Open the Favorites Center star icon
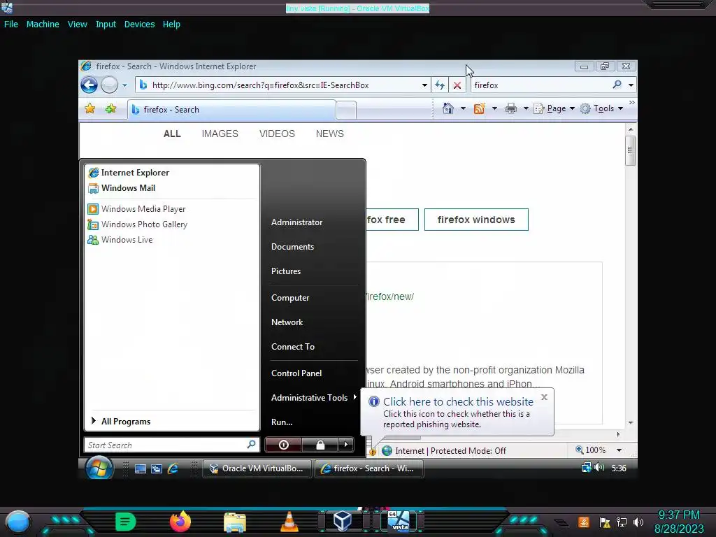This screenshot has width=716, height=537. tap(90, 108)
